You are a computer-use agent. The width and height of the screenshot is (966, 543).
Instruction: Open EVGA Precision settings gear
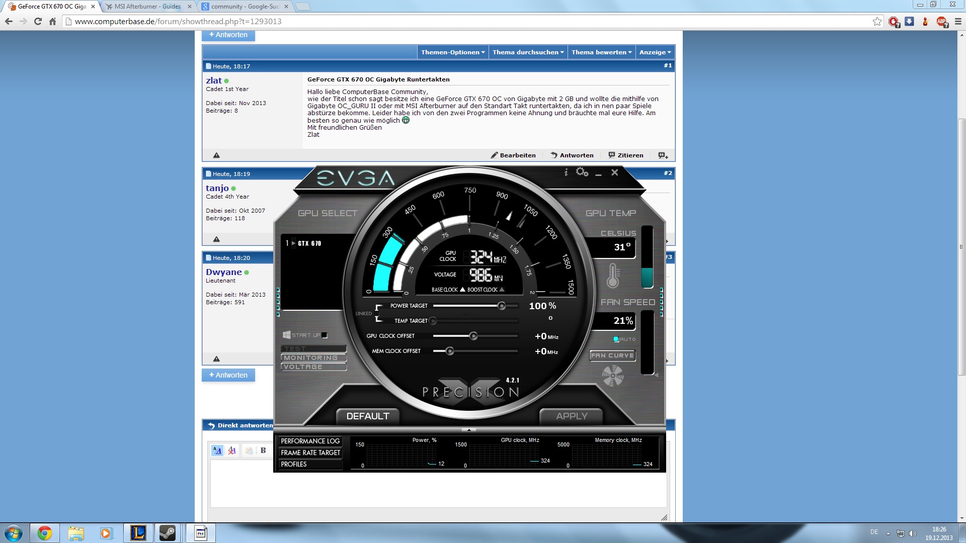click(582, 172)
